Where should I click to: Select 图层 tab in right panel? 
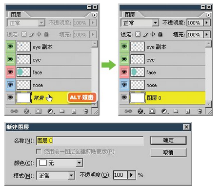pos(130,15)
